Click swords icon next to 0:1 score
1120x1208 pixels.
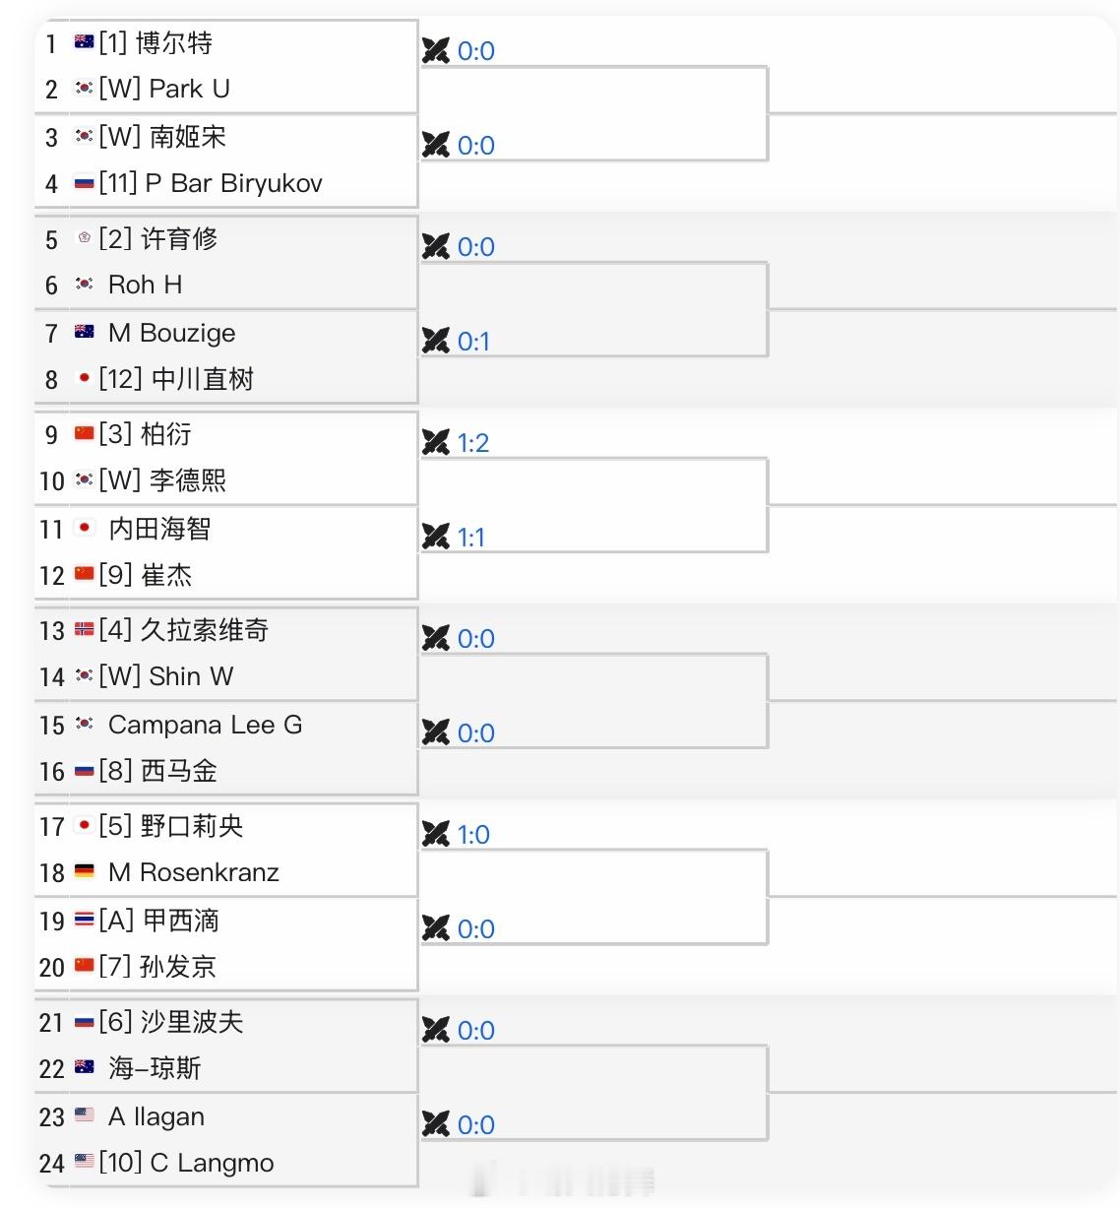click(435, 341)
